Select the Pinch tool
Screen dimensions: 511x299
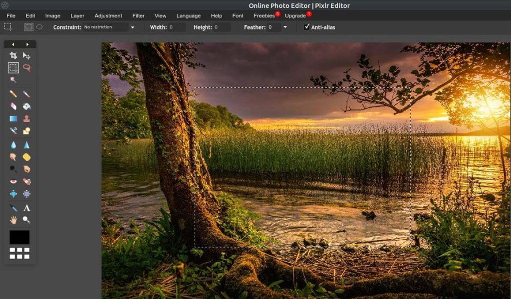click(x=27, y=193)
